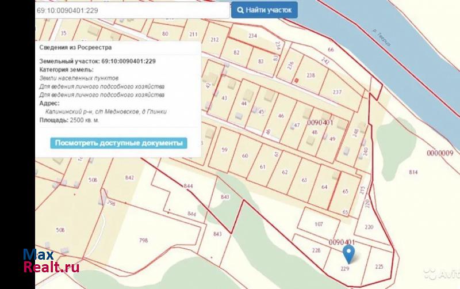This screenshot has width=460, height=289.
Task: Select parcel 212 at the top
Action: pos(215,40)
